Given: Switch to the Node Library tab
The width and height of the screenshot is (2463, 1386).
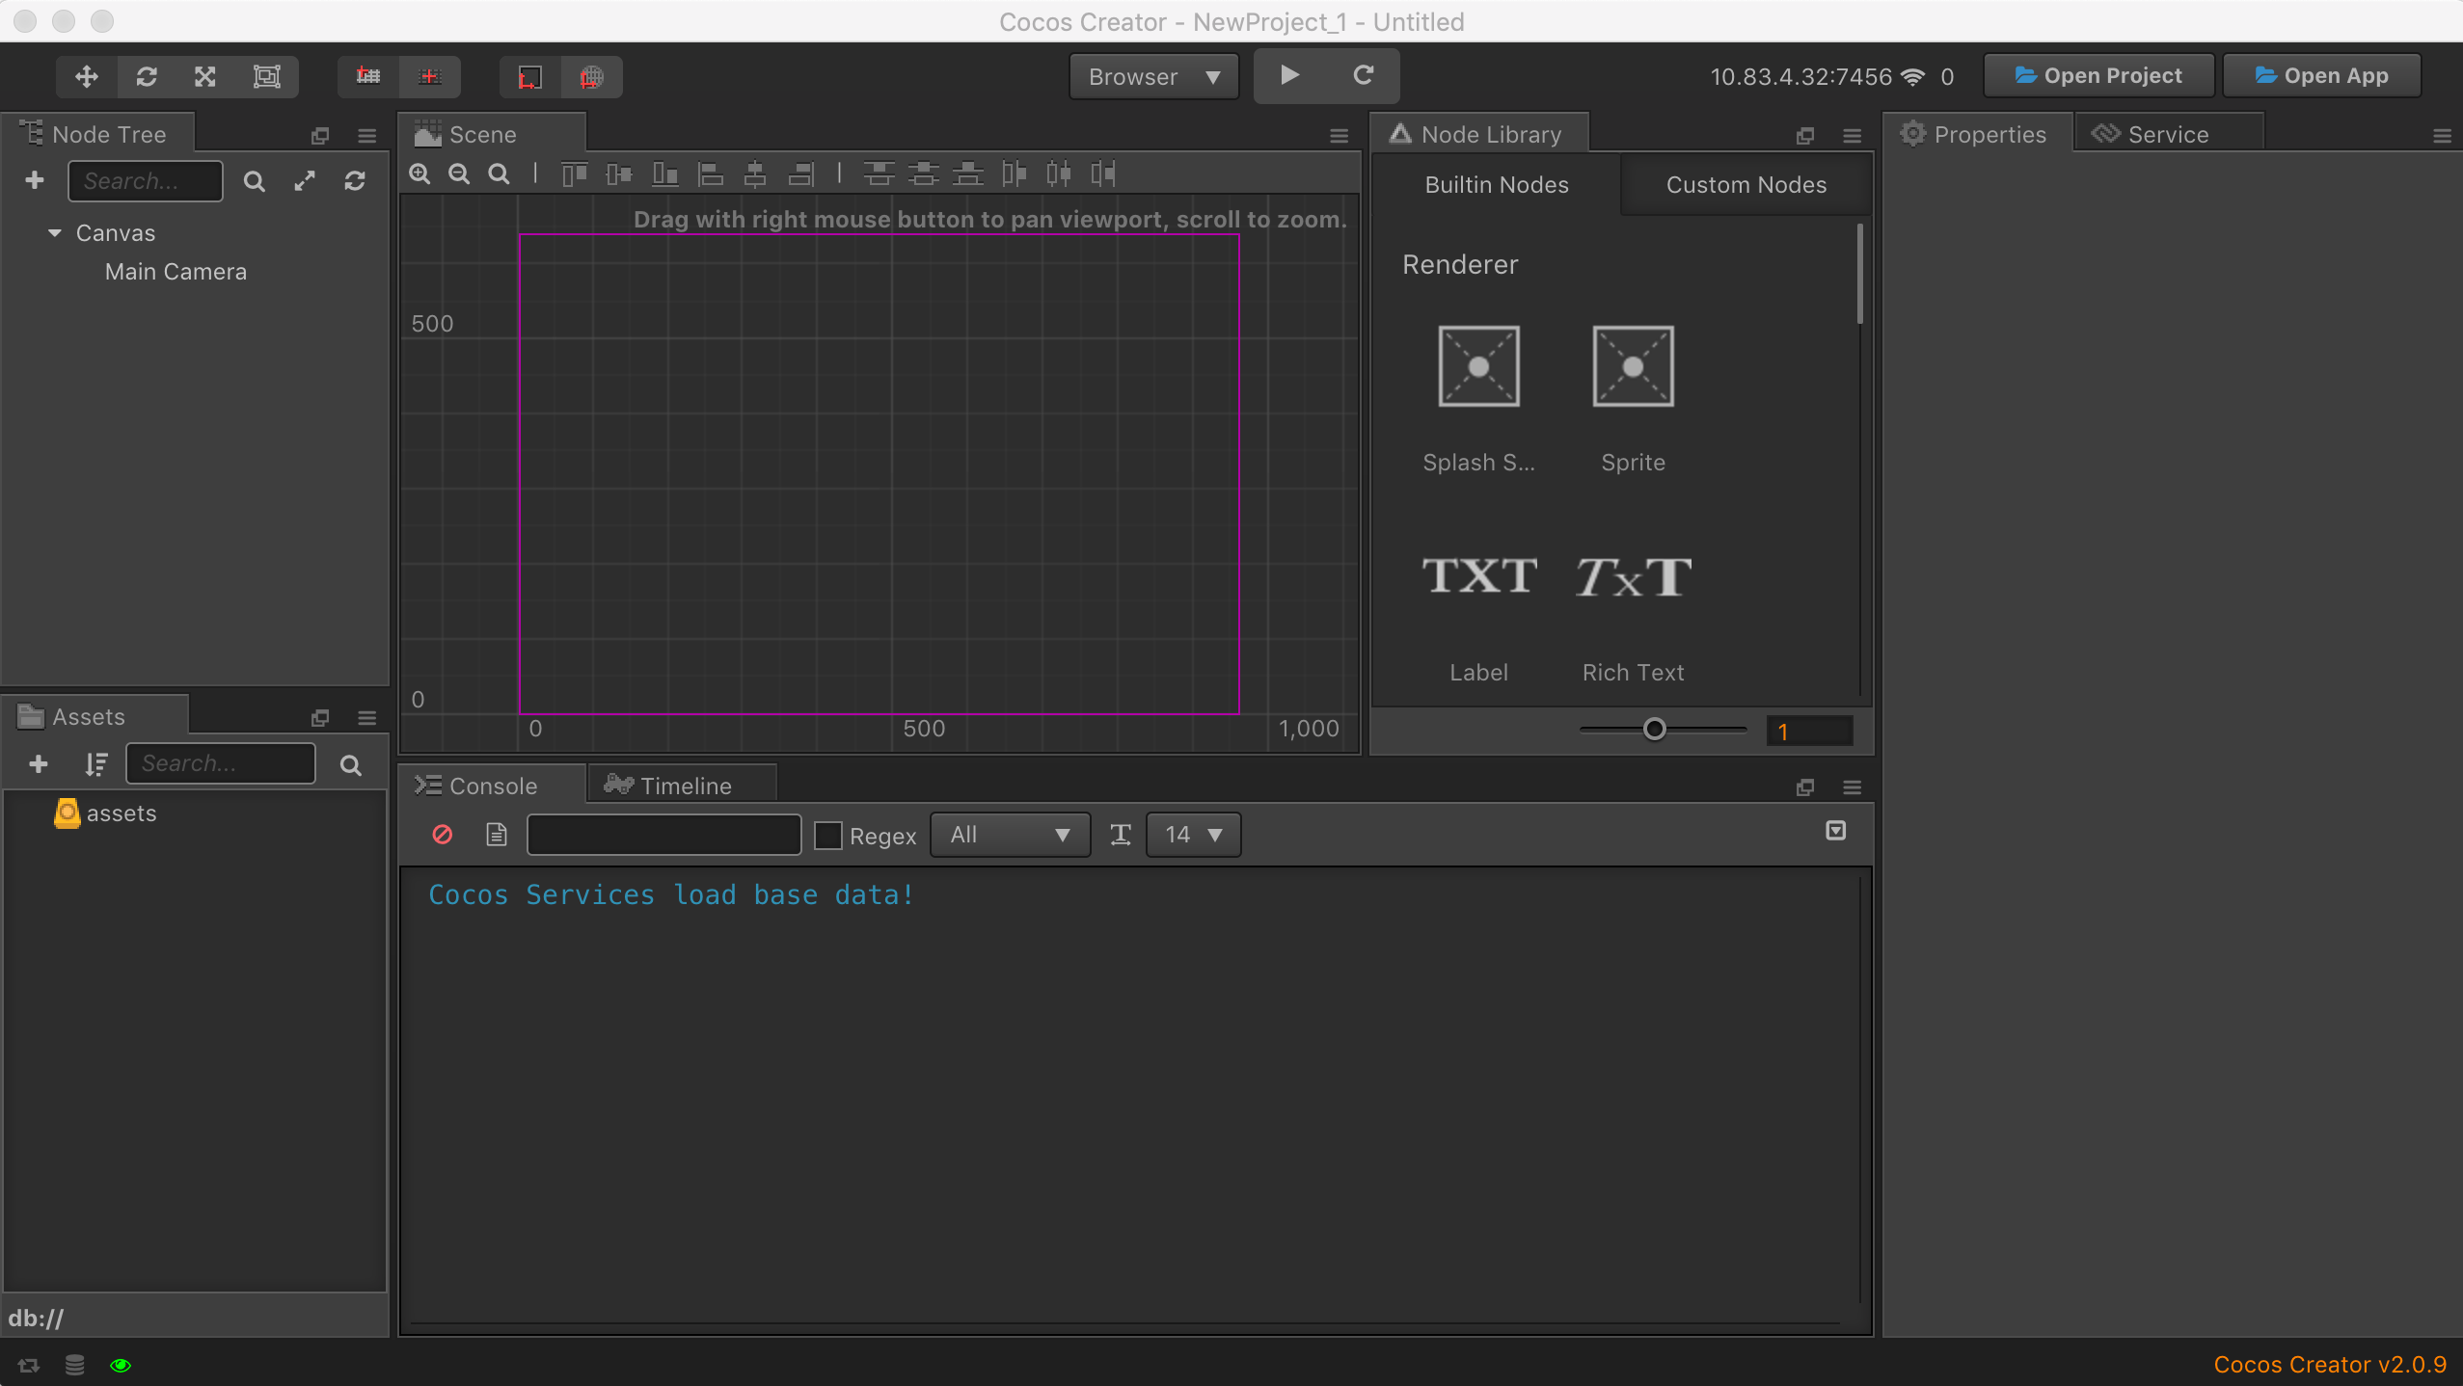Looking at the screenshot, I should coord(1477,134).
